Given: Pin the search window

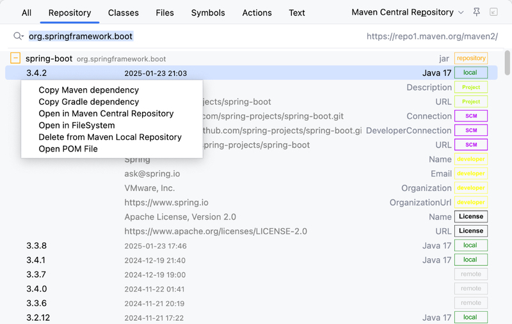Looking at the screenshot, I should tap(476, 12).
